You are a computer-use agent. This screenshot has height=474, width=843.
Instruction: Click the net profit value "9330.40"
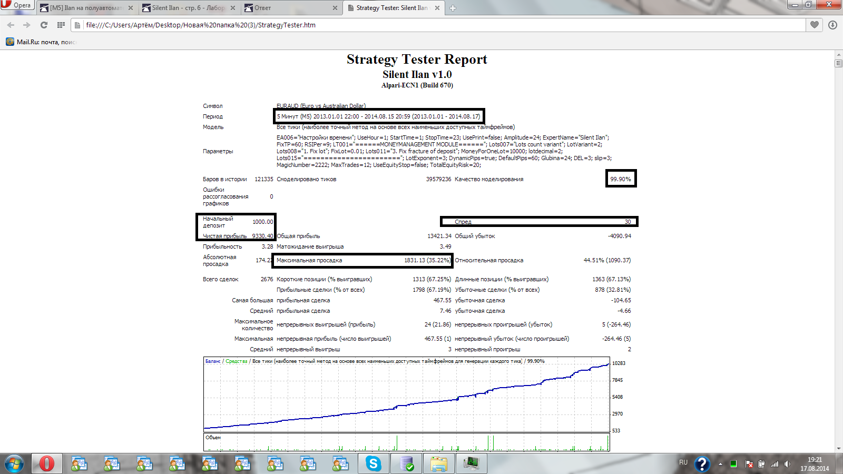[262, 236]
